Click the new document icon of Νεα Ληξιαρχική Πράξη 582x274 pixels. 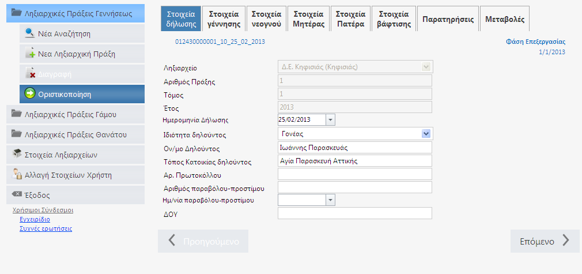tap(30, 54)
